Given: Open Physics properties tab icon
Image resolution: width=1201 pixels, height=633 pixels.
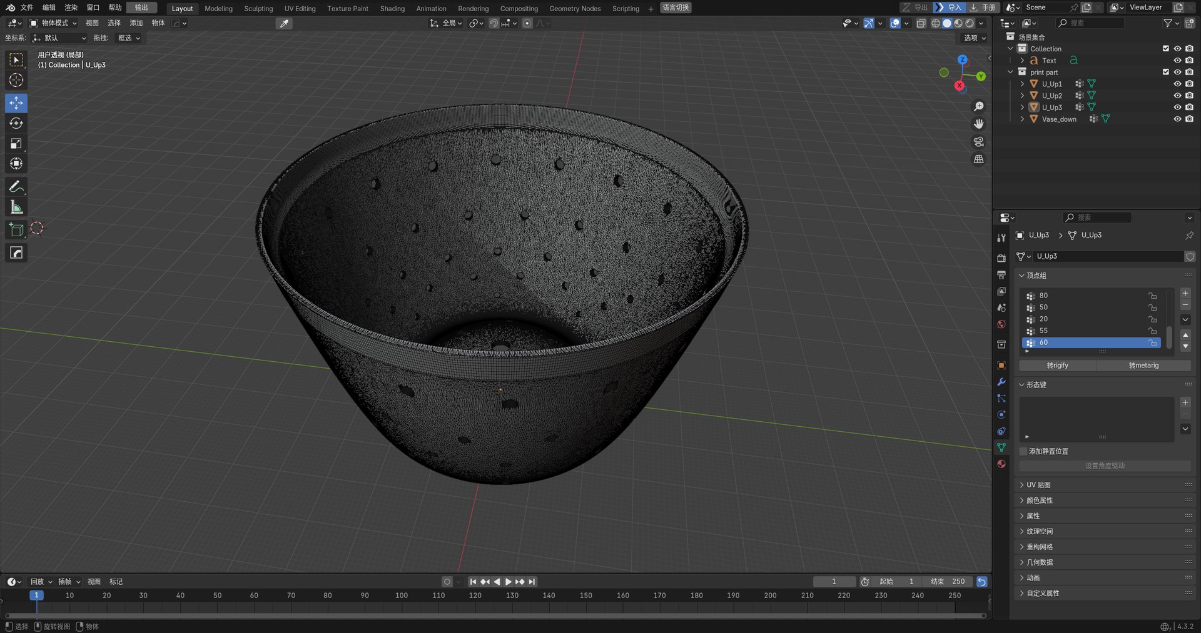Looking at the screenshot, I should (1001, 414).
